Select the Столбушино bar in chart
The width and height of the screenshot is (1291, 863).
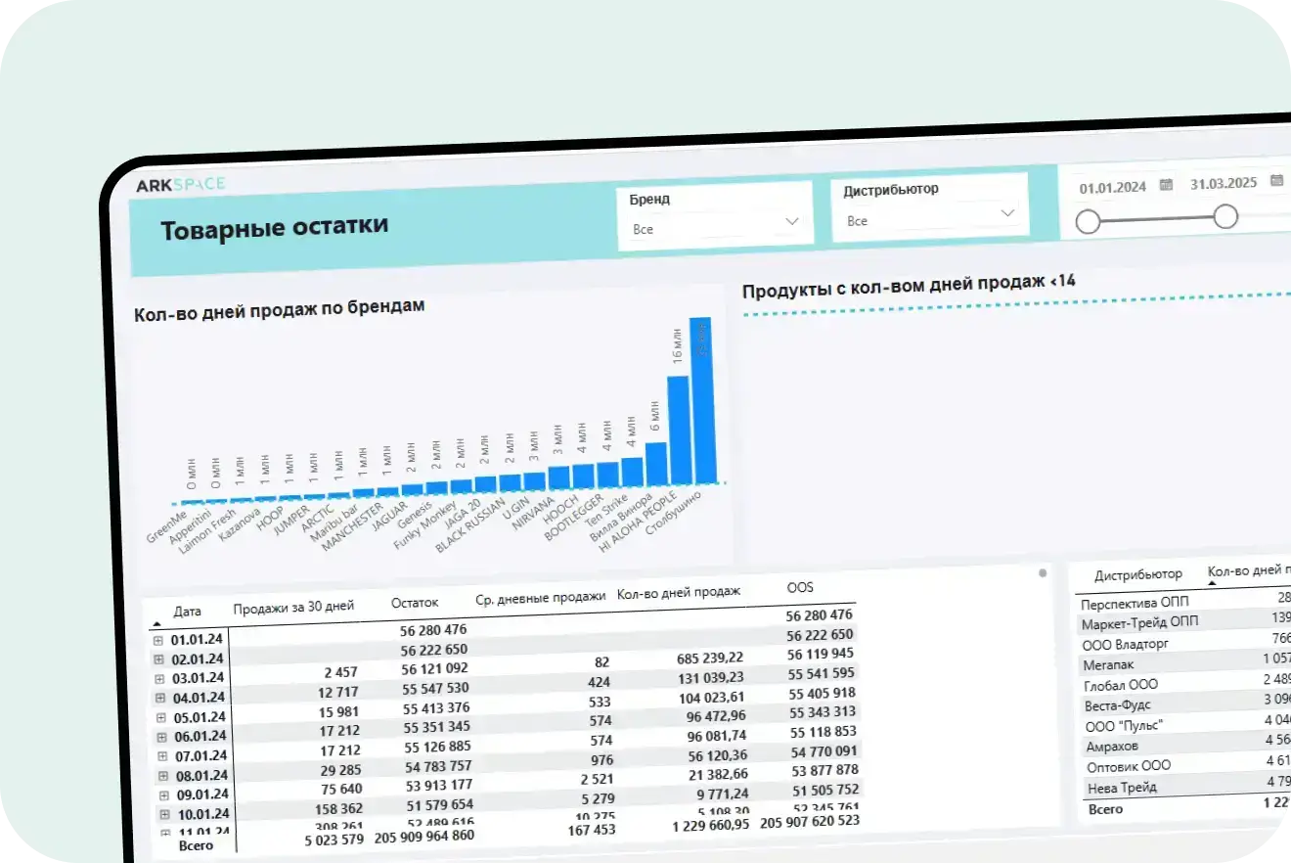[x=700, y=399]
